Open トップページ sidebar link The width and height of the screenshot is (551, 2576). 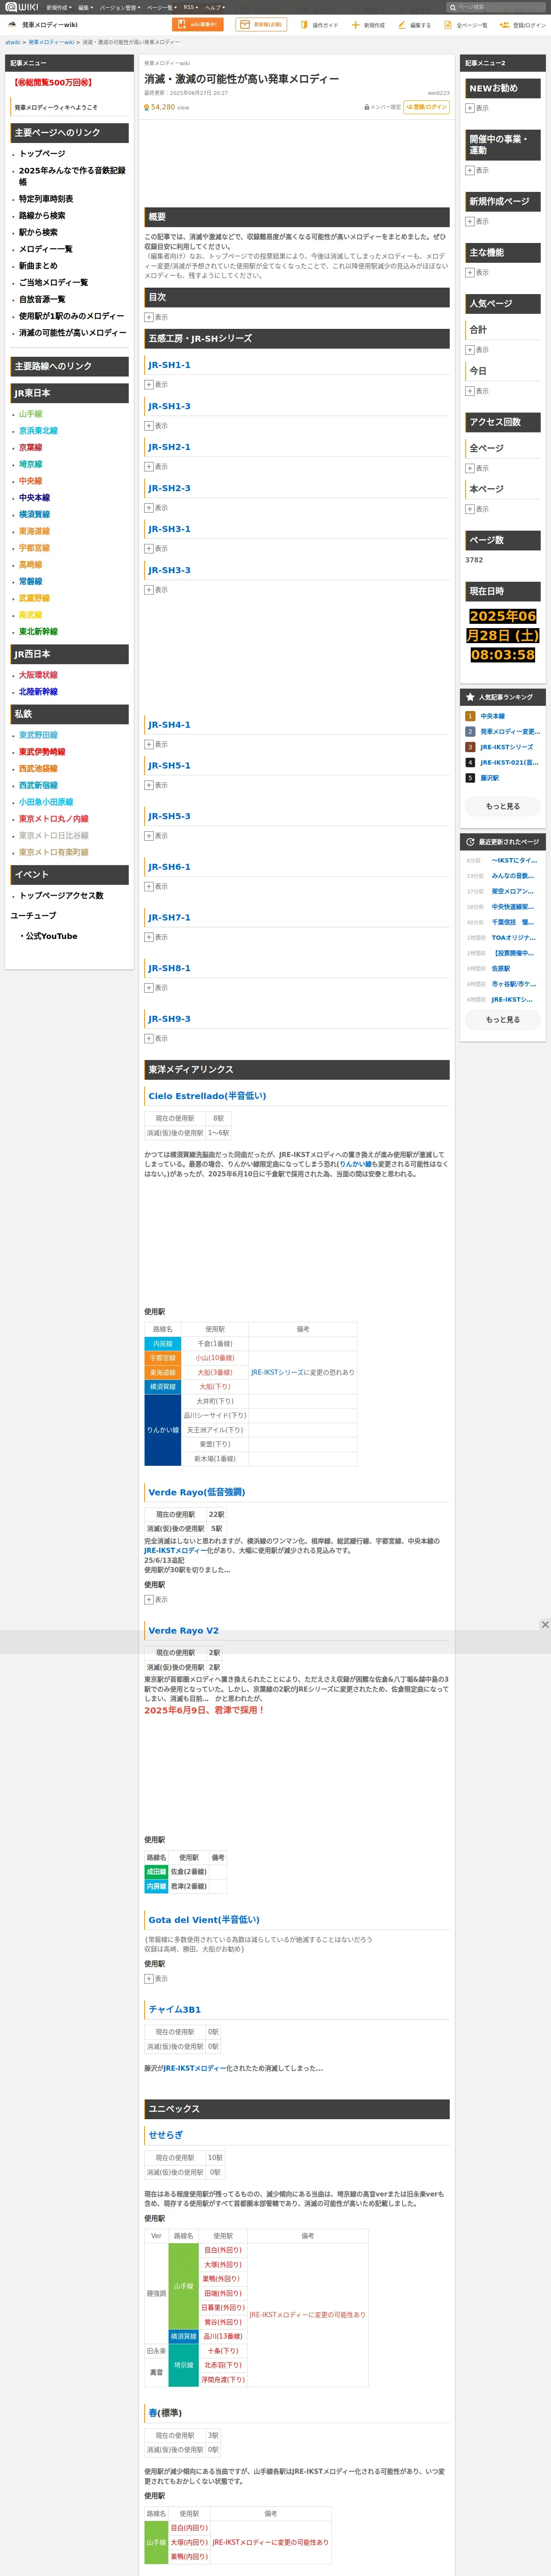(42, 154)
